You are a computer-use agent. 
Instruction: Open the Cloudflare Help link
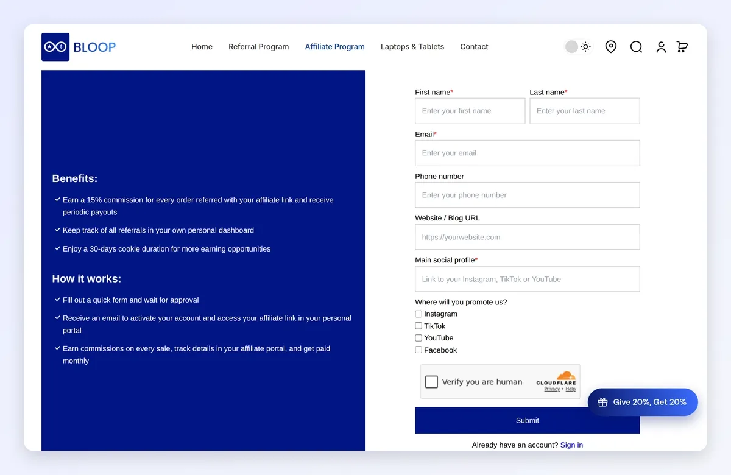point(571,389)
